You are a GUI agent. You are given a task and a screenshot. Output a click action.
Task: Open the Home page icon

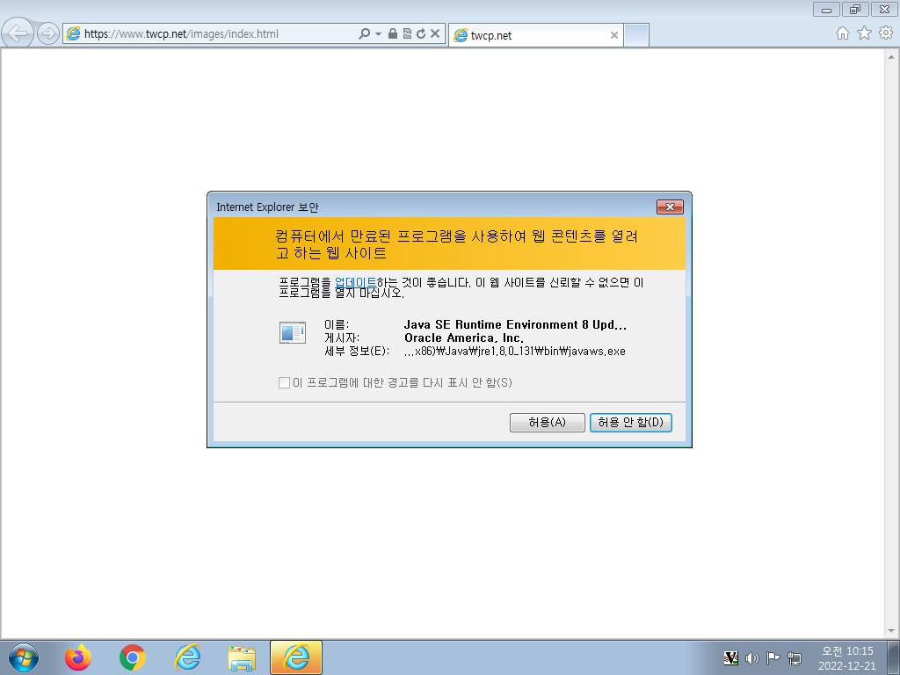842,33
